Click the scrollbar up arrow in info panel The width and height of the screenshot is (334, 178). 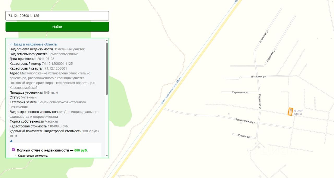point(107,40)
